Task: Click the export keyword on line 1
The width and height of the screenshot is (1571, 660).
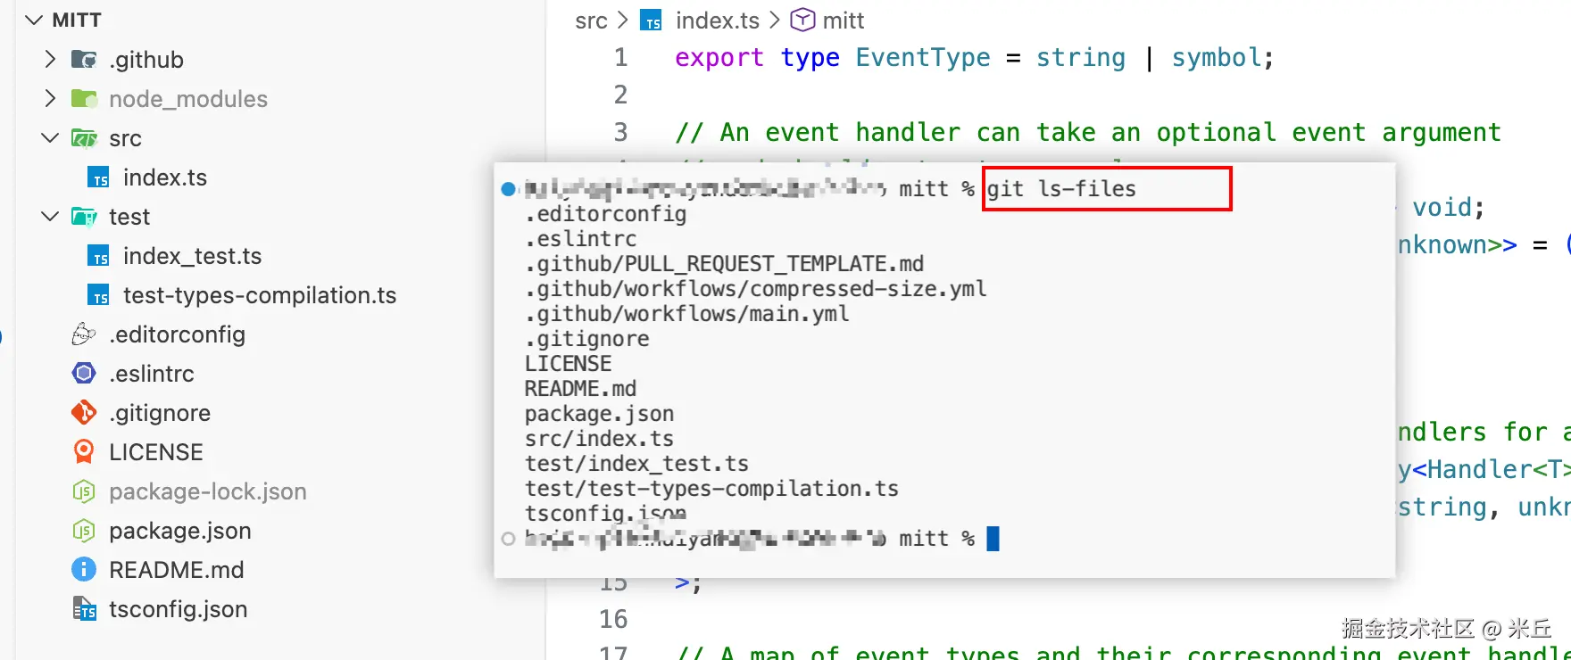Action: [x=719, y=58]
